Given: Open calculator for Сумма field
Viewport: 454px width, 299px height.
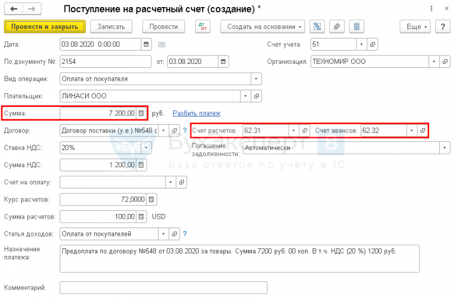Looking at the screenshot, I should click(141, 113).
